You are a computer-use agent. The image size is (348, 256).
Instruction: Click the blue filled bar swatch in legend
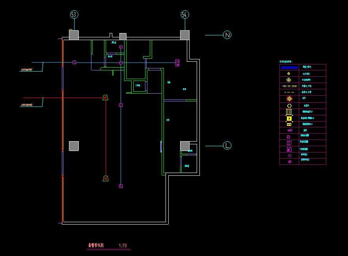click(290, 67)
